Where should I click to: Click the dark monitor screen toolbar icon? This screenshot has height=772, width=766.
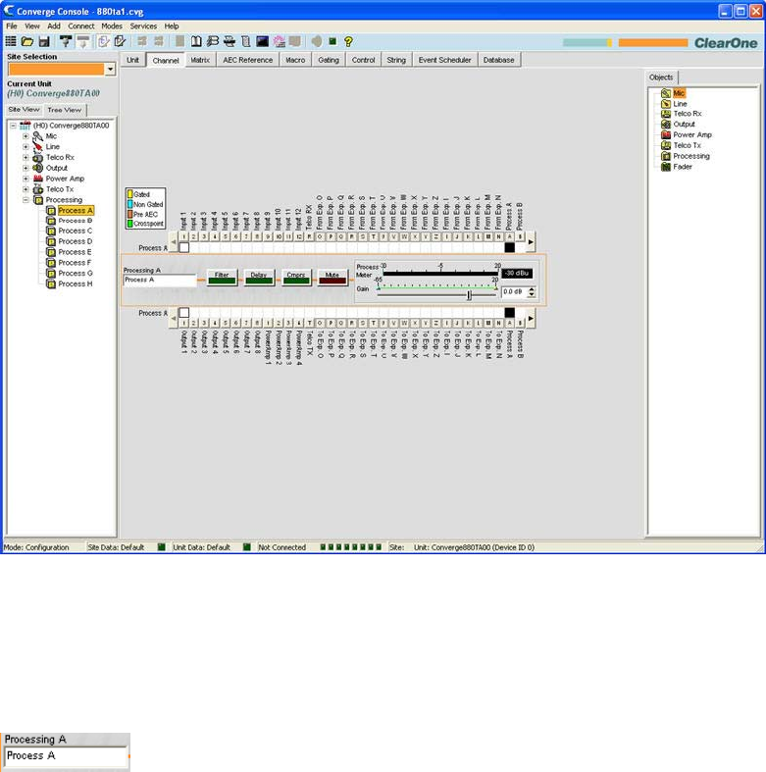click(263, 41)
